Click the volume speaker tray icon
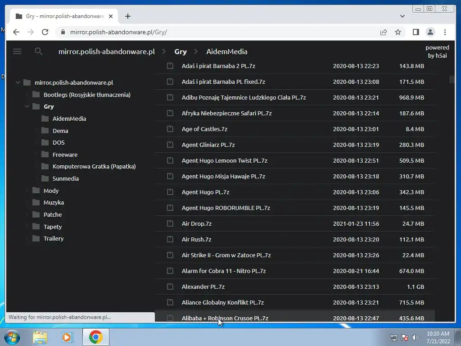The width and height of the screenshot is (461, 346). pyautogui.click(x=416, y=337)
